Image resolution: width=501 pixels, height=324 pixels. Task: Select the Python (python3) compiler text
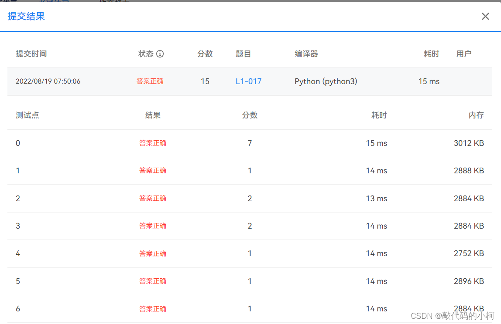326,81
